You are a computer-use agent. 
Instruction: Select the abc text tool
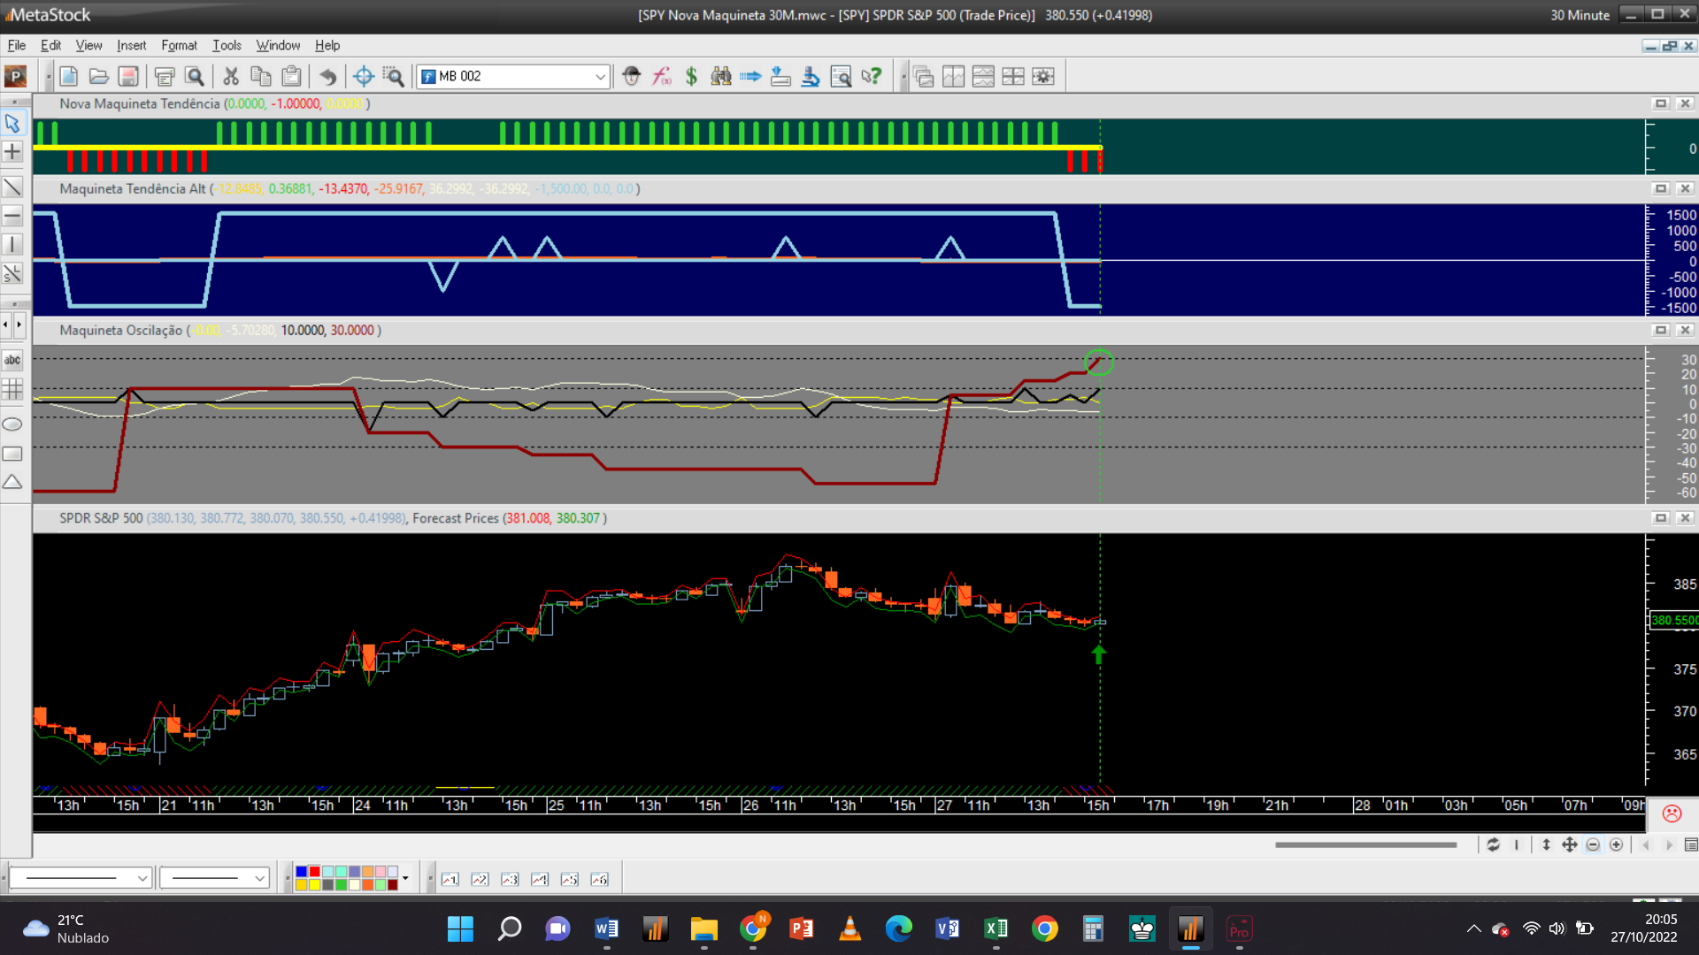[x=12, y=360]
